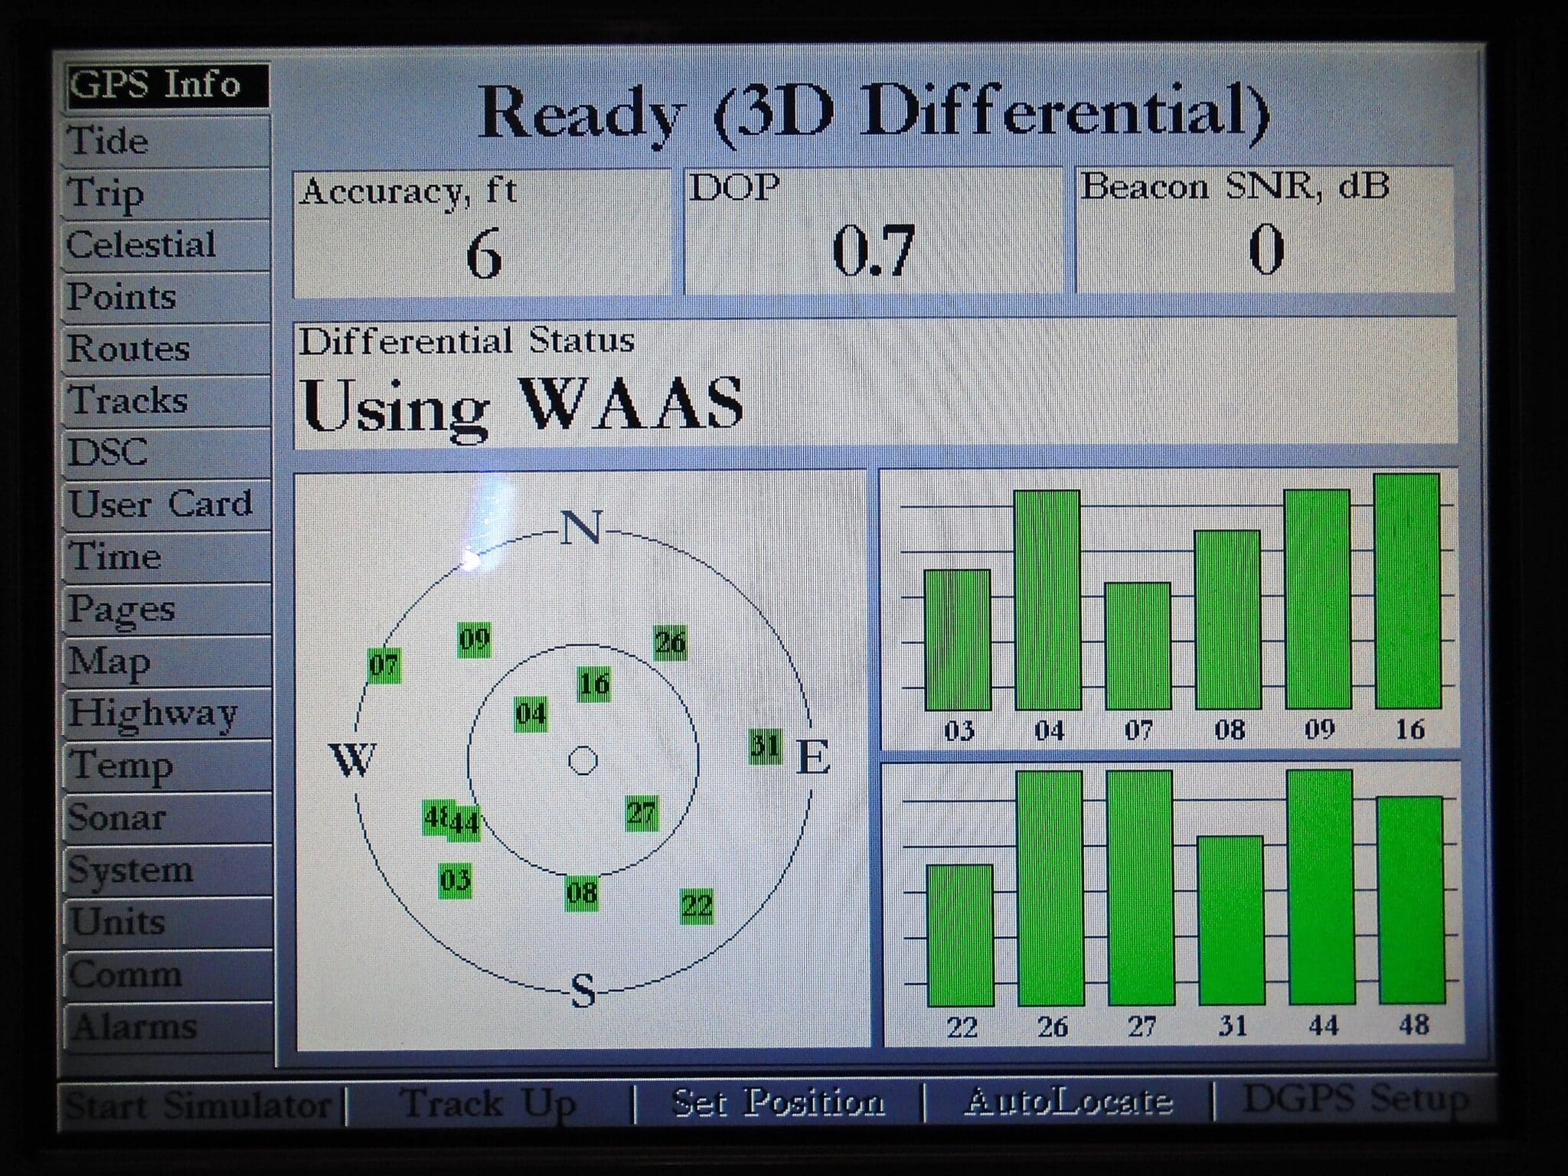Open the Routes tab
This screenshot has height=1176, width=1568.
[x=167, y=350]
